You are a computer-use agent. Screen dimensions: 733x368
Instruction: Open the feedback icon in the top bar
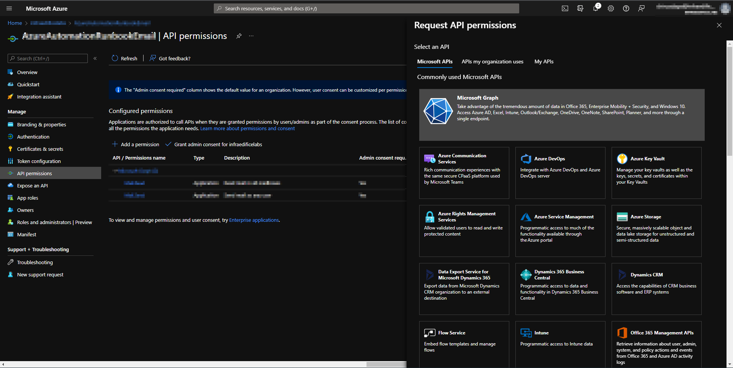click(x=641, y=8)
